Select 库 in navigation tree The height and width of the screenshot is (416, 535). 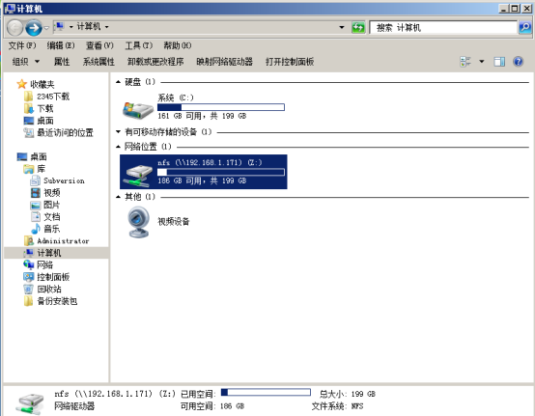click(x=35, y=169)
